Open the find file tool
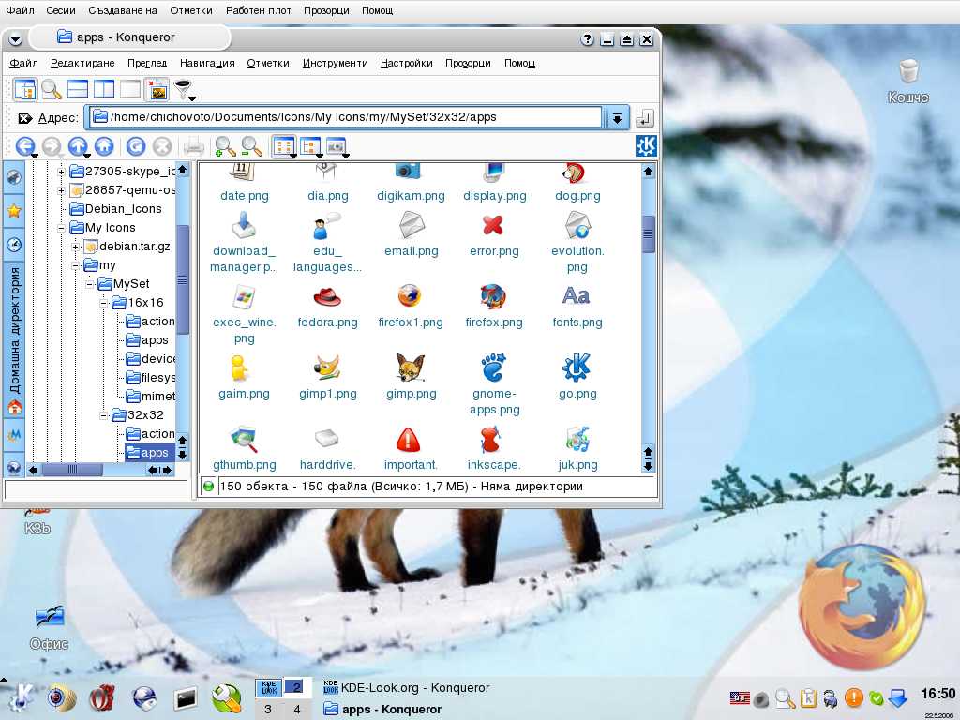Viewport: 960px width, 720px height. 52,89
